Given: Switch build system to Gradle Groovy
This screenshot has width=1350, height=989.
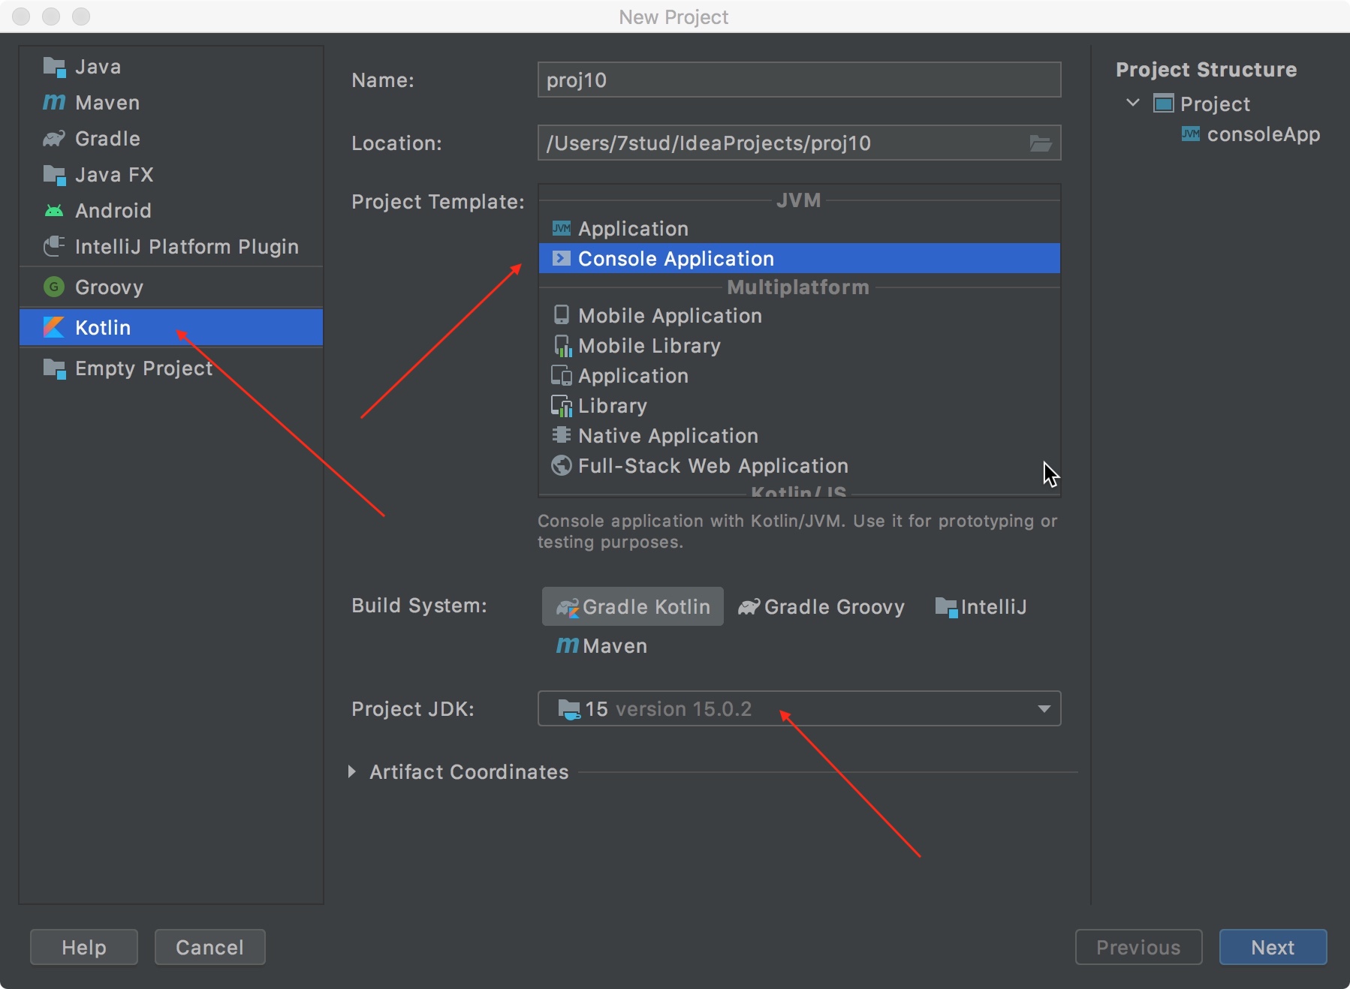Looking at the screenshot, I should 821,606.
